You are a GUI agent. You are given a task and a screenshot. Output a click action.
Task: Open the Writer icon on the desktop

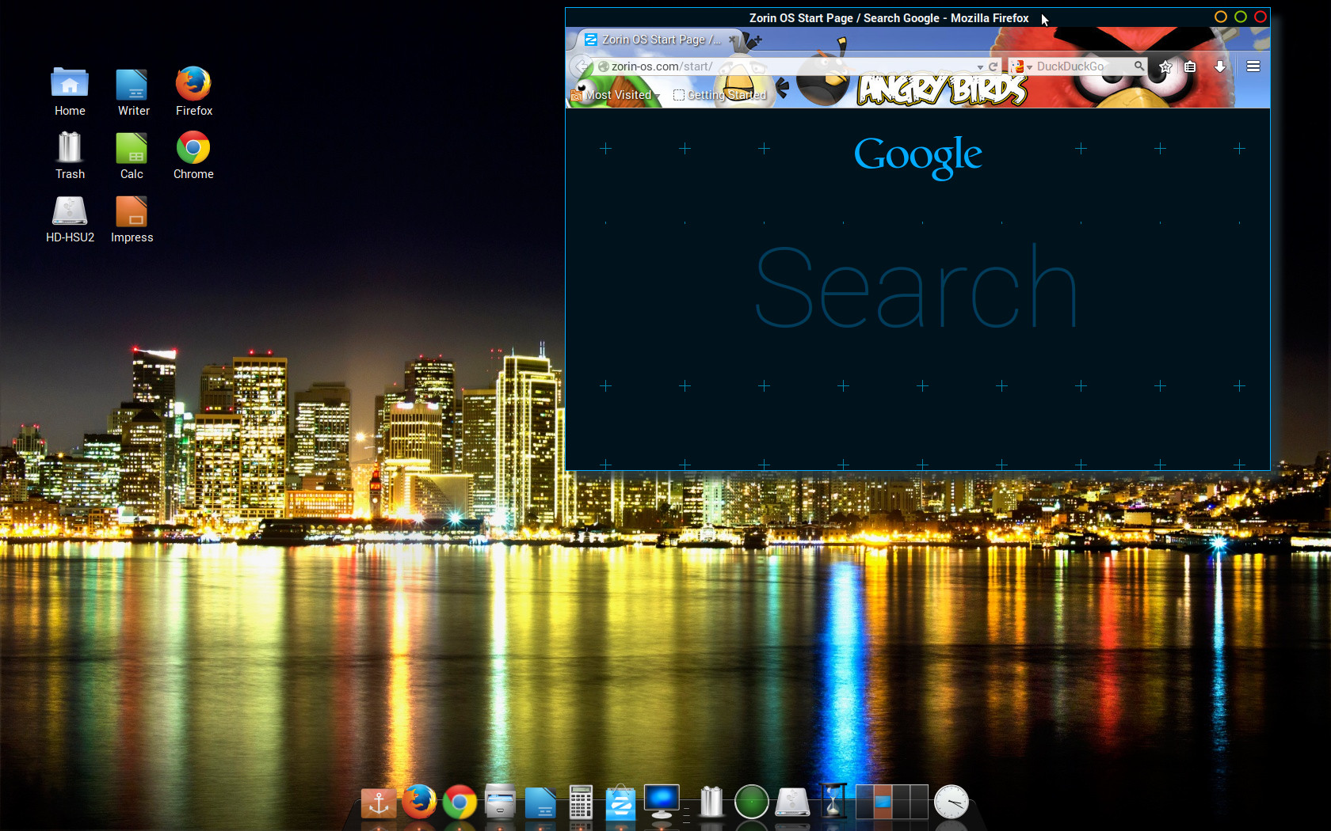(132, 85)
